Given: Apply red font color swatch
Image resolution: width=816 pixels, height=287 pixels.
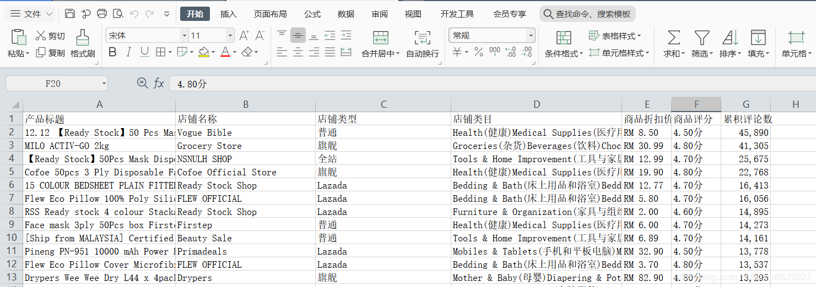Looking at the screenshot, I should point(225,52).
